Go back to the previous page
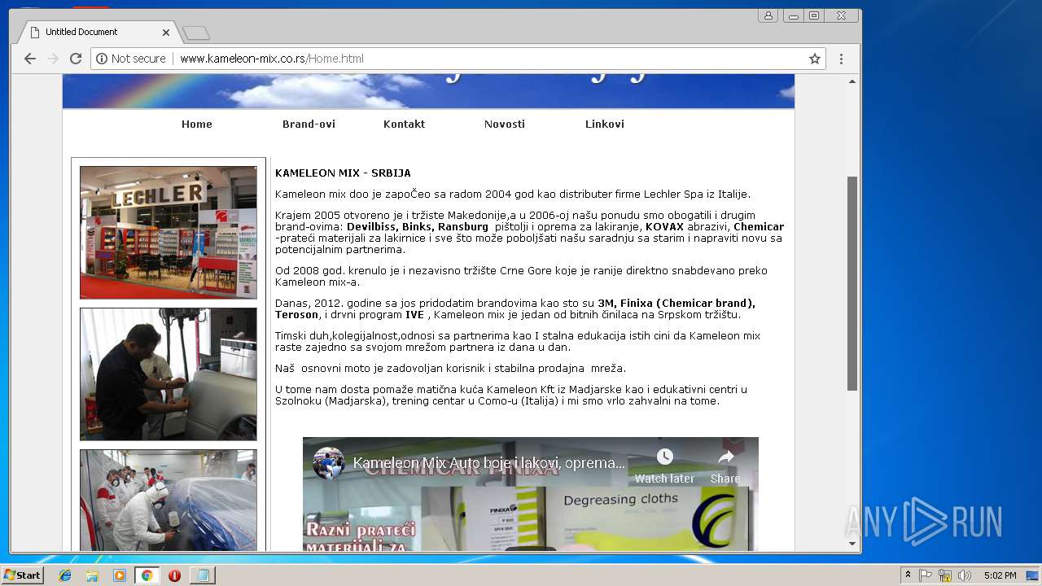The height and width of the screenshot is (586, 1042). tap(30, 59)
